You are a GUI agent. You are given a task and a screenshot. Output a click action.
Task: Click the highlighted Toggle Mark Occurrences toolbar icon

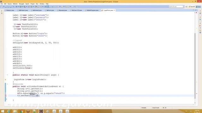pyautogui.click(x=48, y=7)
